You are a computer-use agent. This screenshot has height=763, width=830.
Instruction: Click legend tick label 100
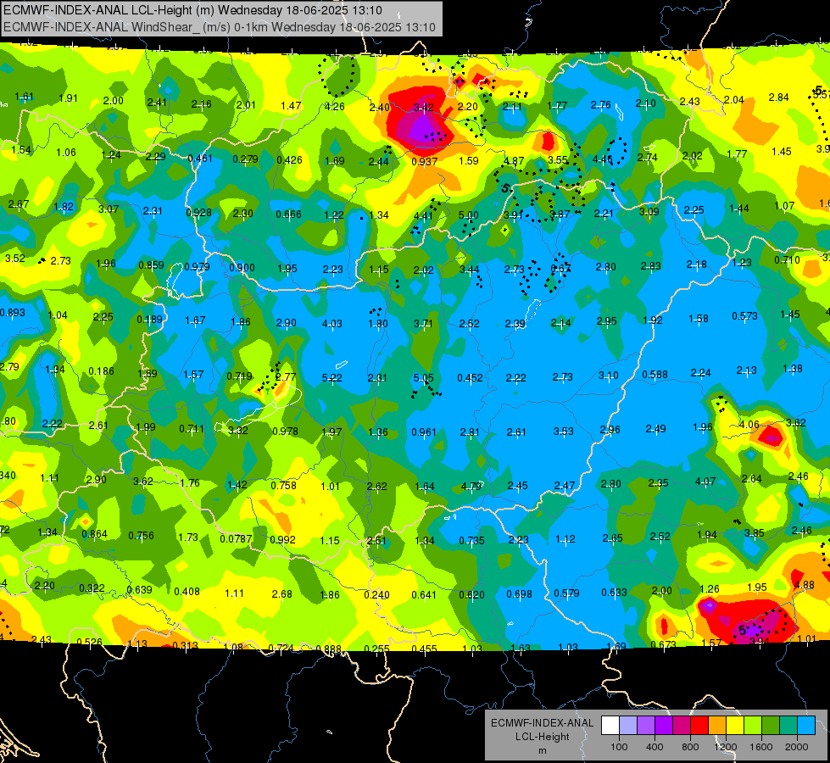pyautogui.click(x=620, y=747)
